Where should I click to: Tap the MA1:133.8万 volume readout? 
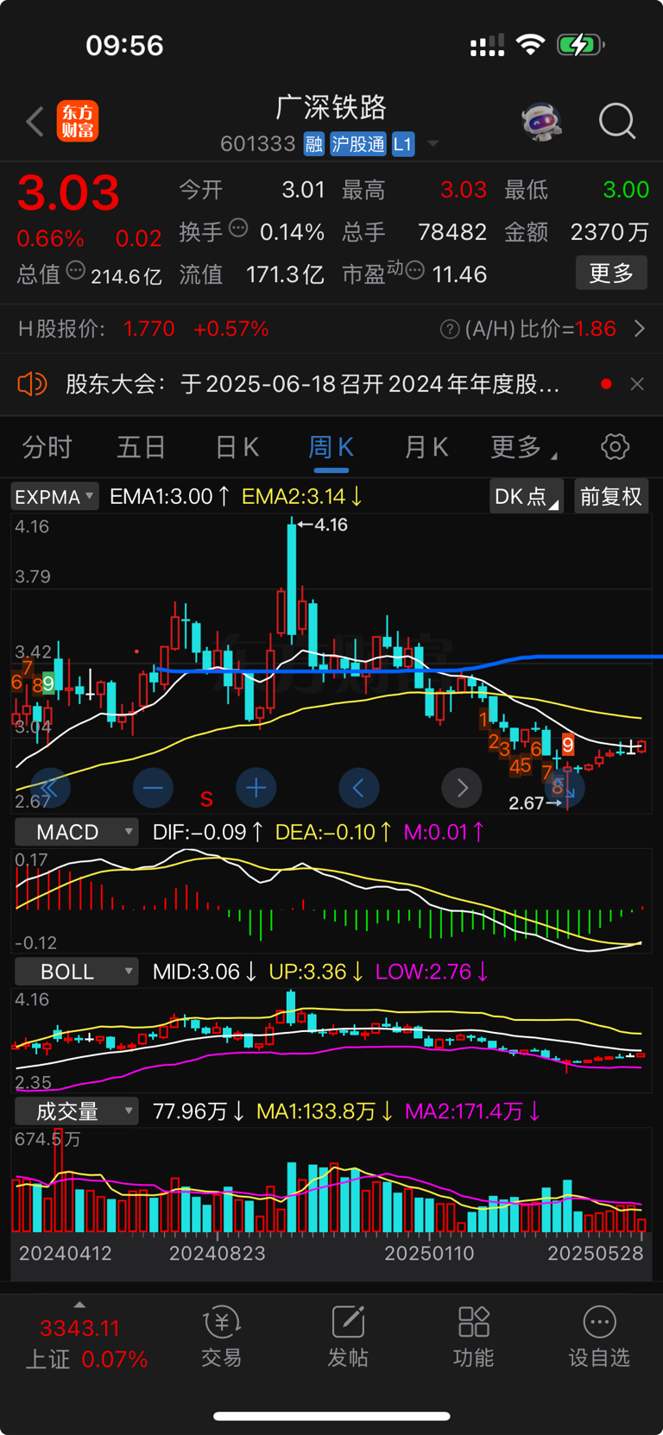click(x=325, y=1111)
